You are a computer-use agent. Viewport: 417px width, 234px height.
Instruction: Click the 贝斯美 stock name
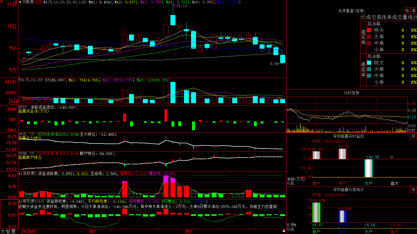coord(28,2)
